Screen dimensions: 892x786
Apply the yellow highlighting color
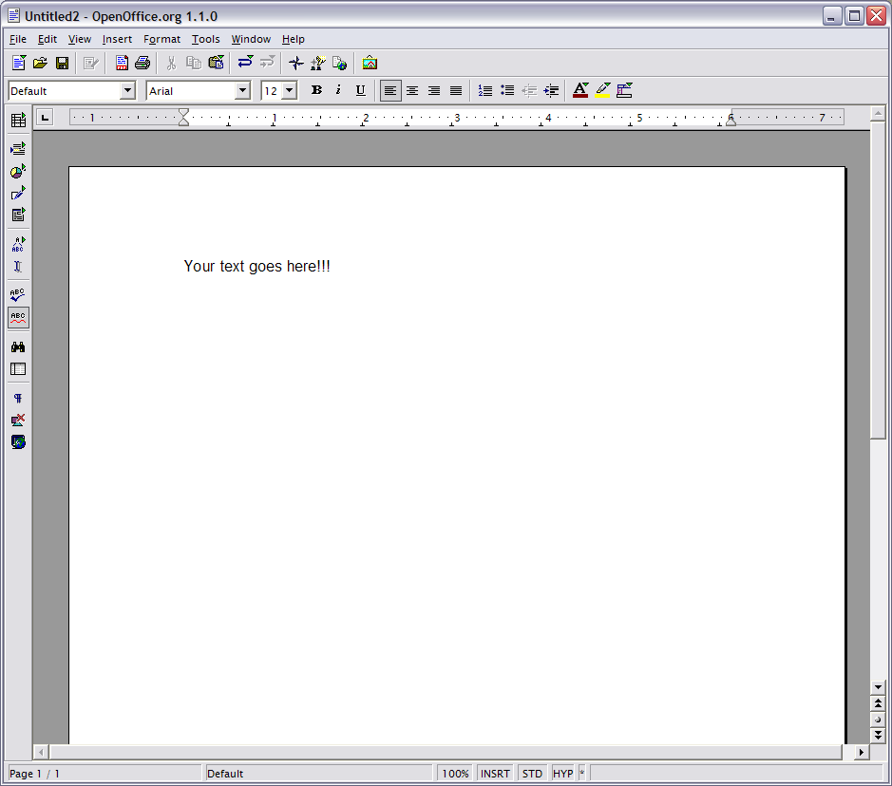[x=602, y=90]
